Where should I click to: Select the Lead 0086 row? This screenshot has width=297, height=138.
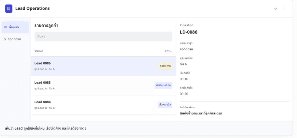tap(103, 66)
